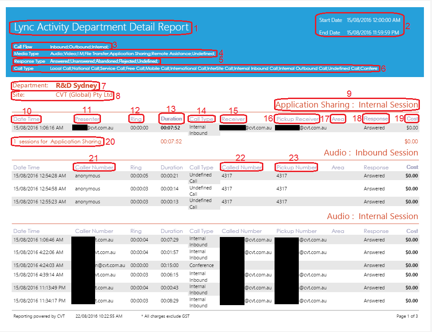The image size is (432, 332).
Task: Click the ring time 00:00:05 cell
Action: (x=139, y=176)
